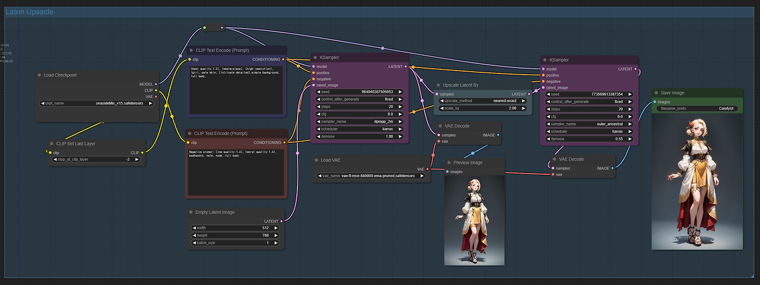The width and height of the screenshot is (760, 285).
Task: Click CONDITIONING output port of the positive prompt node
Action: tap(284, 59)
